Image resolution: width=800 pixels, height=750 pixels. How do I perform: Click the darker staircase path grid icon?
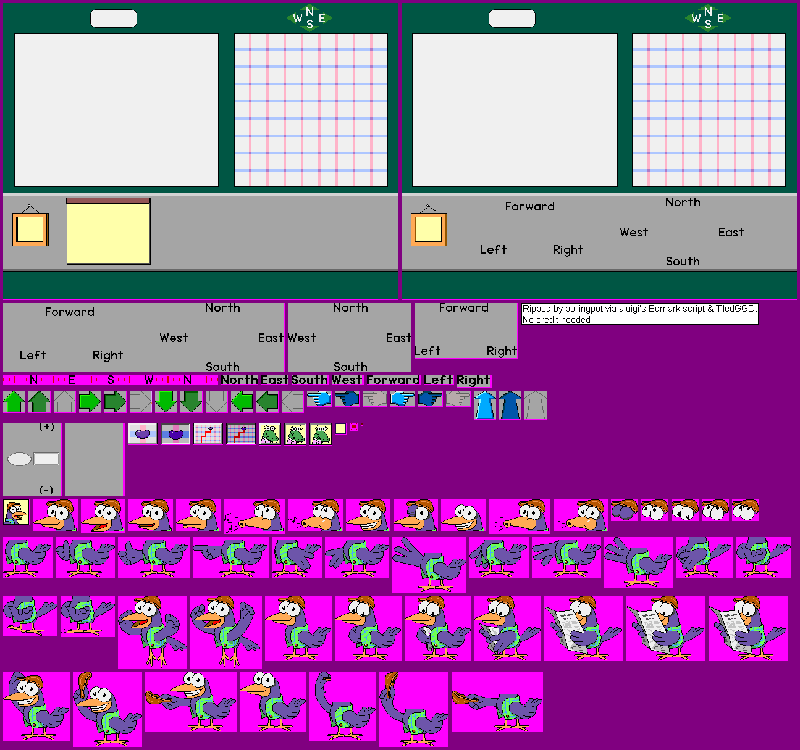(241, 433)
